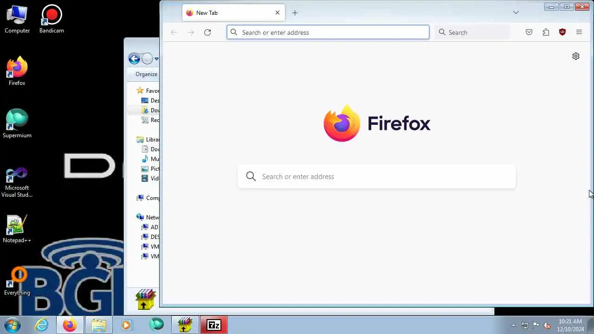Switch to WinRAR taskbar button
The width and height of the screenshot is (594, 334).
point(185,325)
